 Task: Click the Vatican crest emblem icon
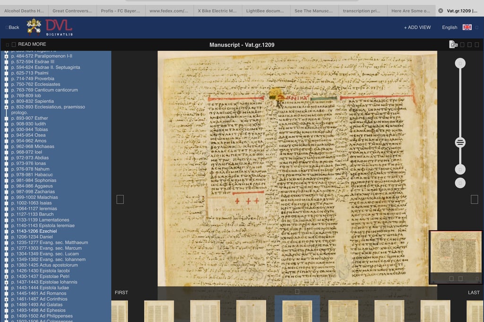[x=34, y=26]
